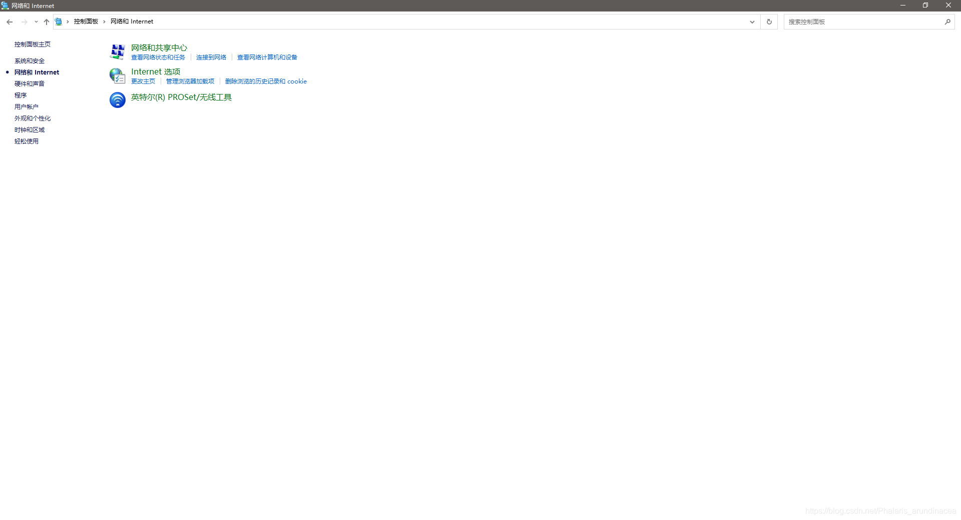961x520 pixels.
Task: Open 连接到网络 link
Action: pos(211,57)
